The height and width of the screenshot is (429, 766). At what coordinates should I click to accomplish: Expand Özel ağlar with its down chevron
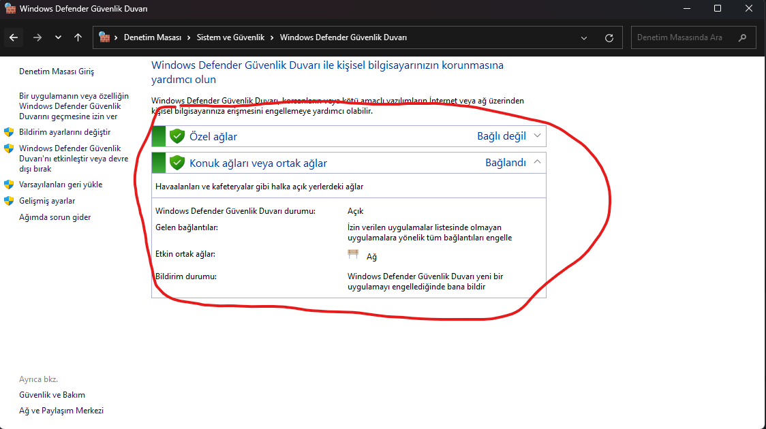coord(538,136)
